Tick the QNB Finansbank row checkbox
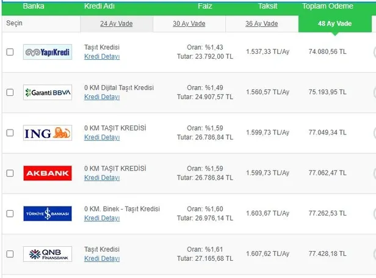Image resolution: width=376 pixels, height=278 pixels. point(10,254)
